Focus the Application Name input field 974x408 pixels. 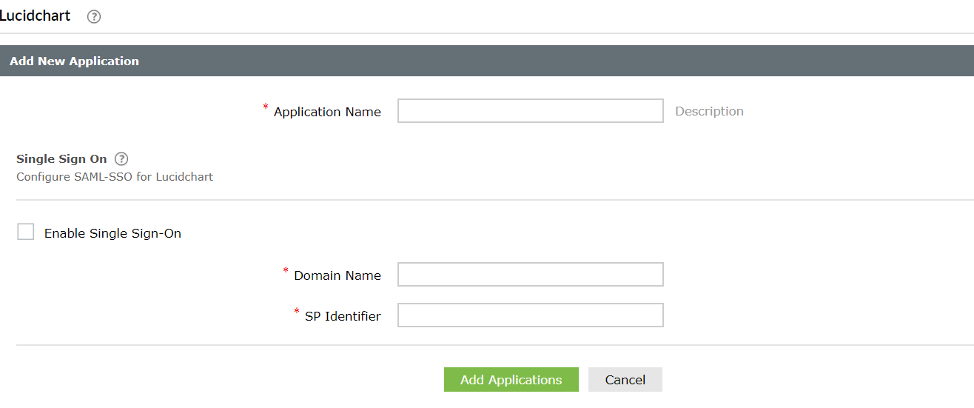point(530,111)
